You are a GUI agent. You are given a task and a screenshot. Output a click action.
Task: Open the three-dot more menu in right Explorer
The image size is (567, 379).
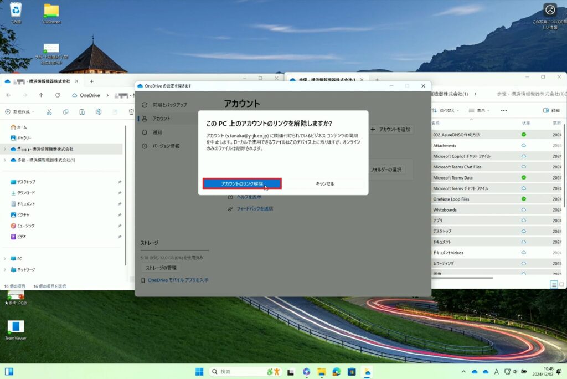(x=504, y=110)
